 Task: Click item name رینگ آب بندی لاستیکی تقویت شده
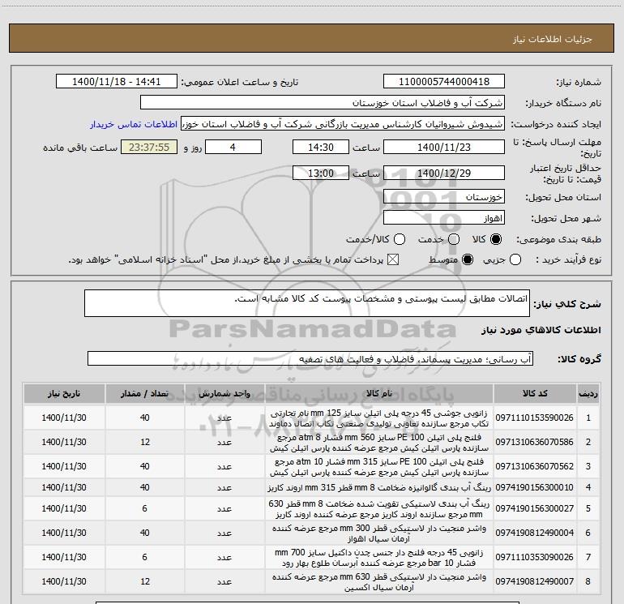379,509
